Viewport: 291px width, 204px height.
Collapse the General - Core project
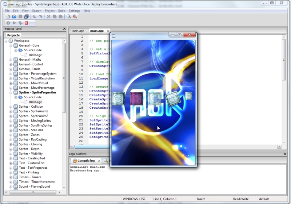11,45
